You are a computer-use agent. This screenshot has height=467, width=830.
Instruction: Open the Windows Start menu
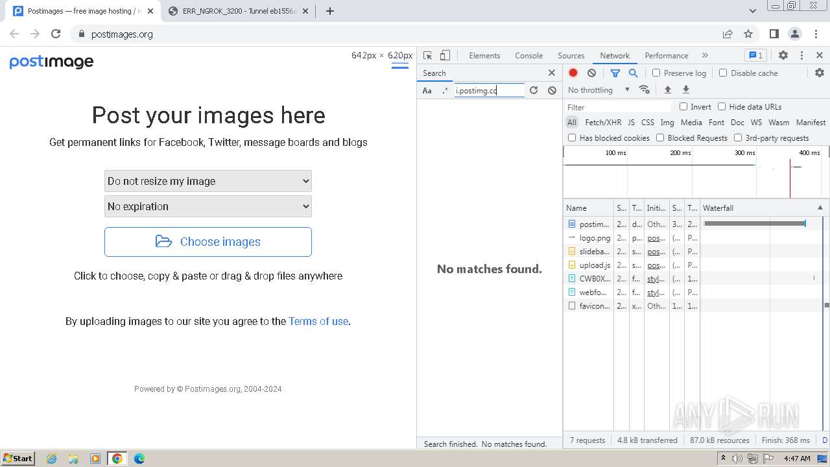click(x=18, y=458)
